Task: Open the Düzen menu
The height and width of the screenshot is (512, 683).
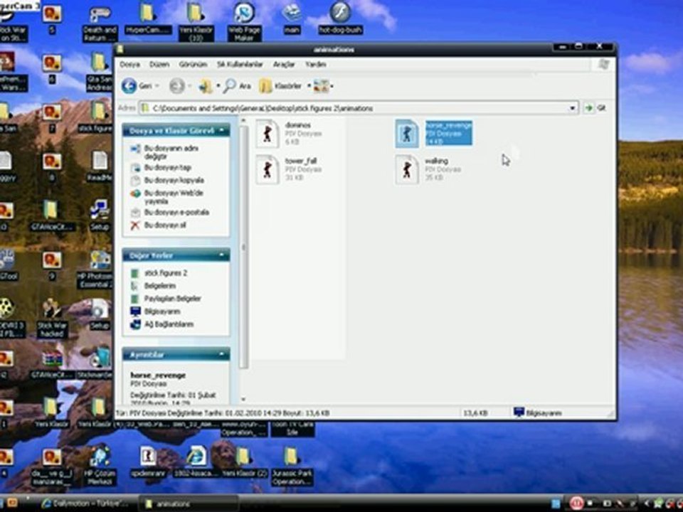Action: 159,65
